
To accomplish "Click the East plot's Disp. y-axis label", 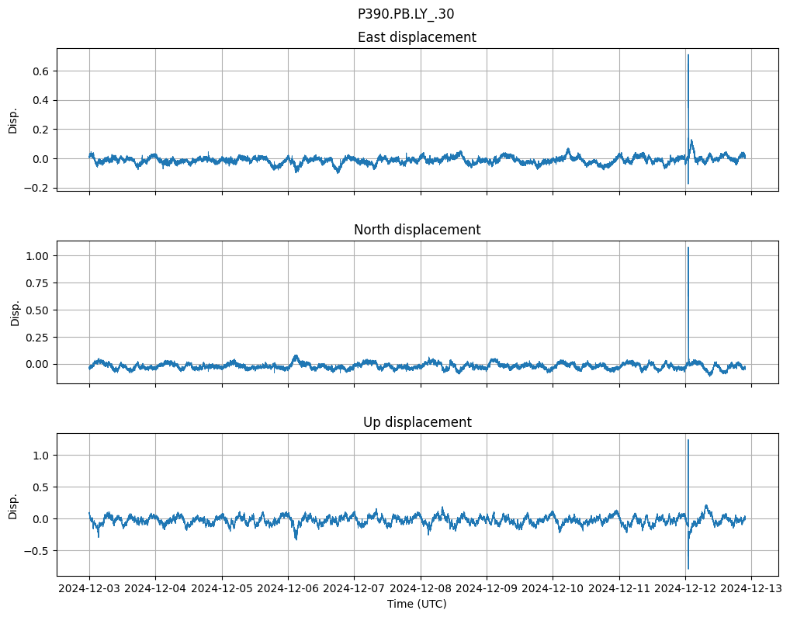I will [x=13, y=120].
